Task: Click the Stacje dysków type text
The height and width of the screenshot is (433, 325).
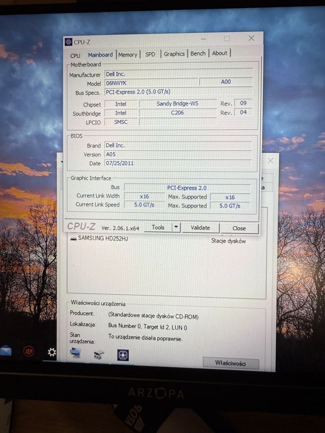Action: coord(228,241)
